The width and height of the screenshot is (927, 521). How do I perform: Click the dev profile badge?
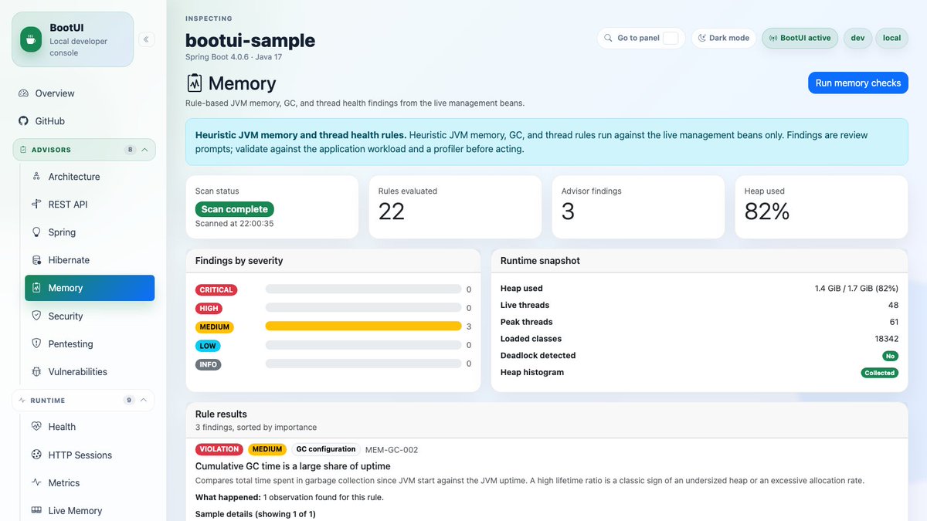(x=857, y=38)
